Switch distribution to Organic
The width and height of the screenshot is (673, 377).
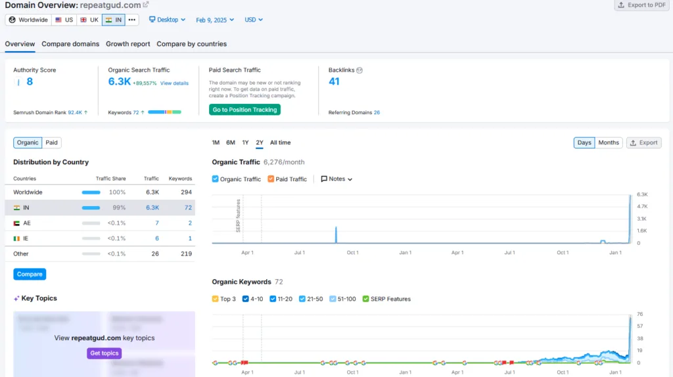(x=28, y=143)
